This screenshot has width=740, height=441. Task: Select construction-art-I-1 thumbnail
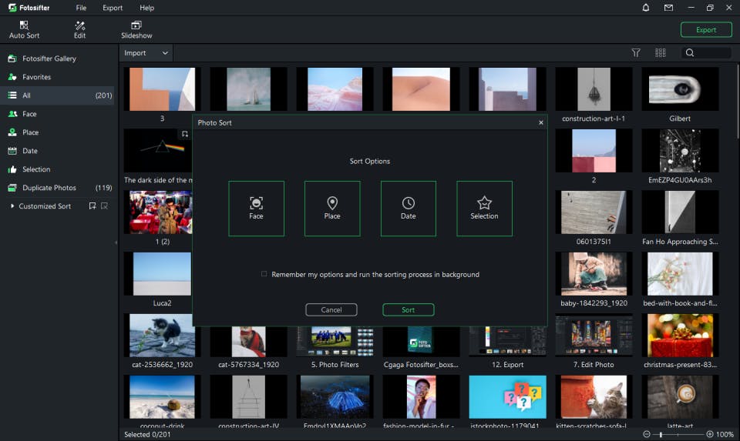click(594, 89)
